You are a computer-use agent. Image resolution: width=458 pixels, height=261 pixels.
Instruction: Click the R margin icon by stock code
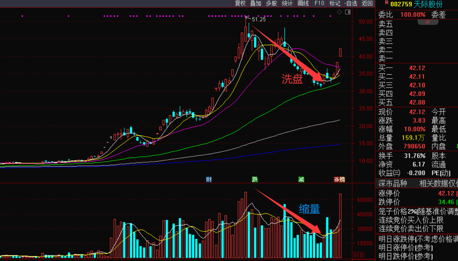pos(387,3)
